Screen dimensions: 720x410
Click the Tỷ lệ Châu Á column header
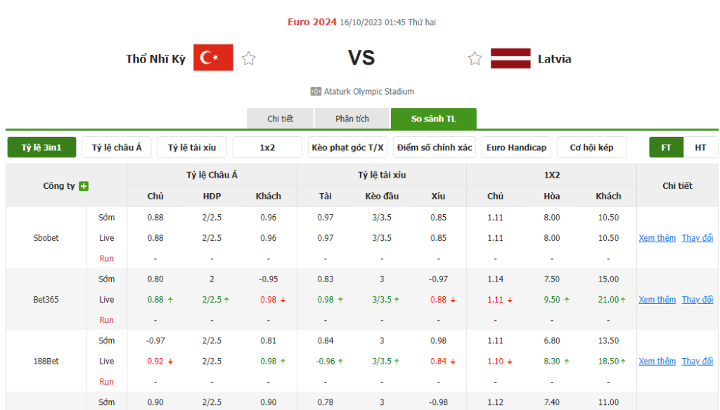point(212,175)
